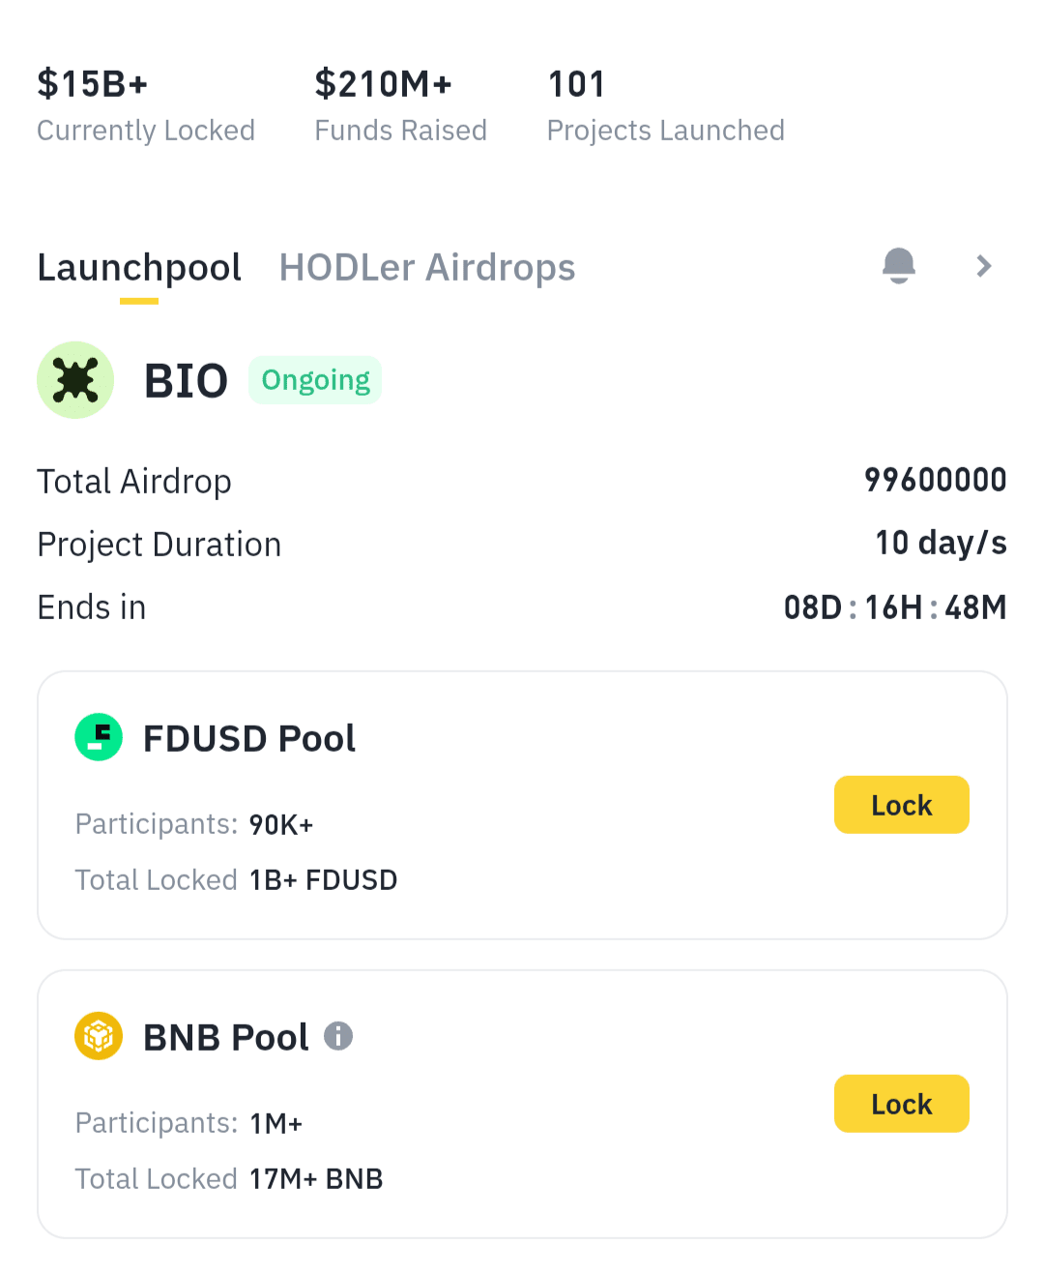Click the FDUSD token icon
This screenshot has width=1044, height=1274.
coord(99,737)
